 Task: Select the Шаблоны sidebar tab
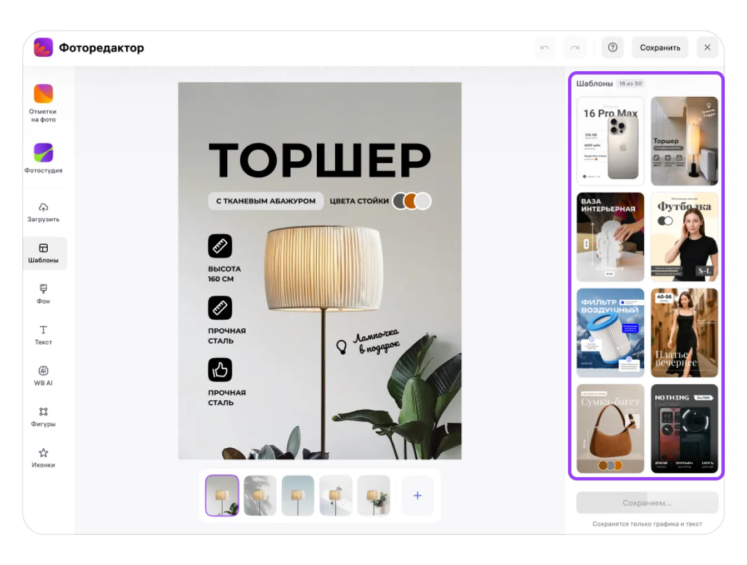point(44,253)
